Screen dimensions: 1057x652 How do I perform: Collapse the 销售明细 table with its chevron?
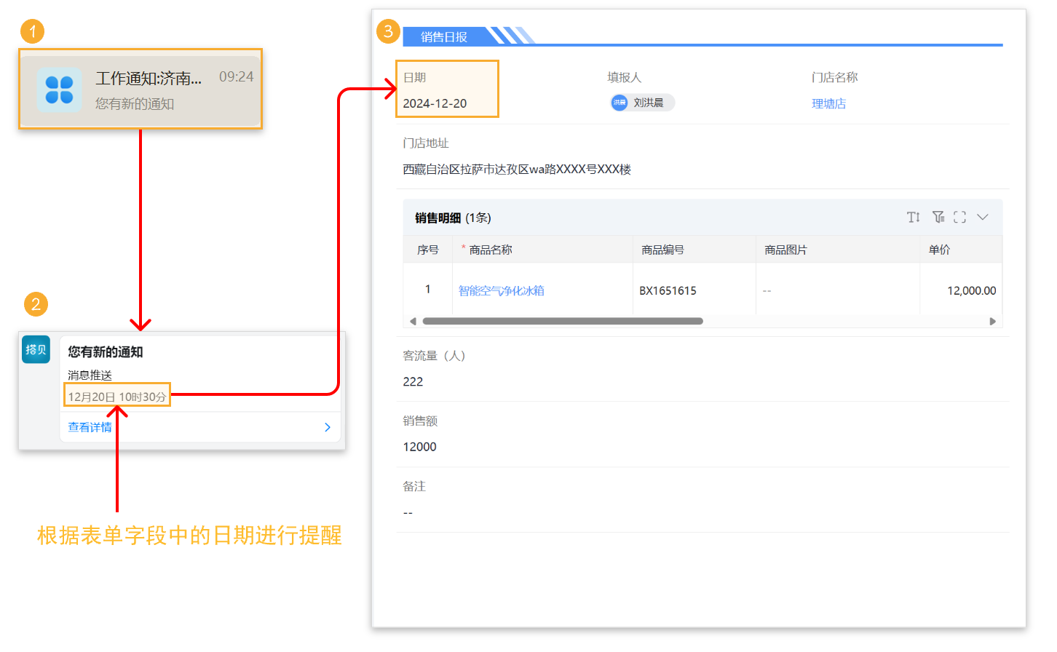click(x=984, y=216)
